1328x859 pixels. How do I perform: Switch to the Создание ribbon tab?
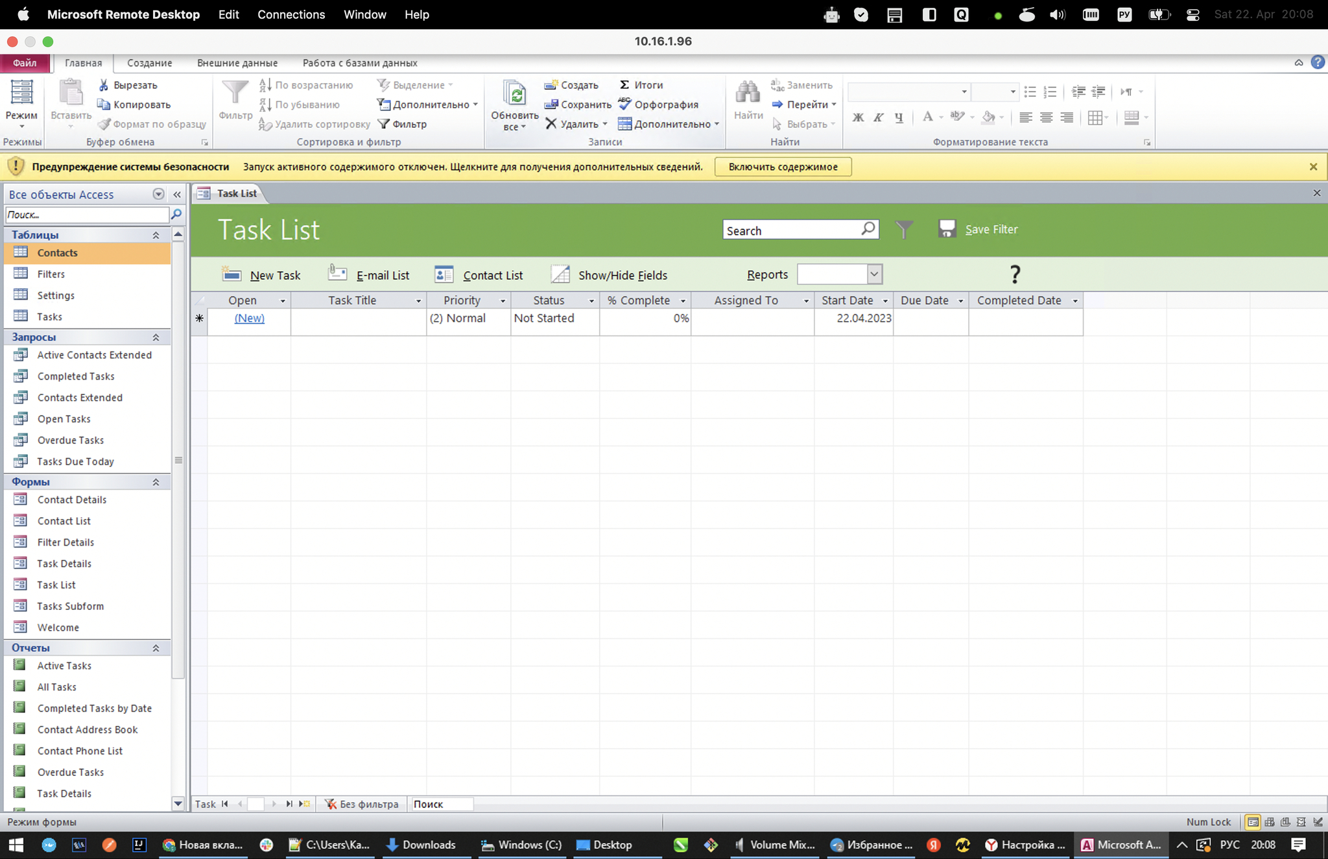point(149,63)
